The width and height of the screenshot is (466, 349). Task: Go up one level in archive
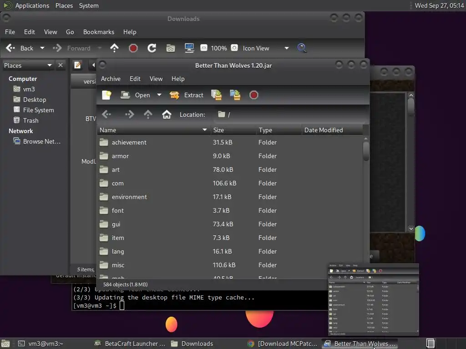[148, 114]
